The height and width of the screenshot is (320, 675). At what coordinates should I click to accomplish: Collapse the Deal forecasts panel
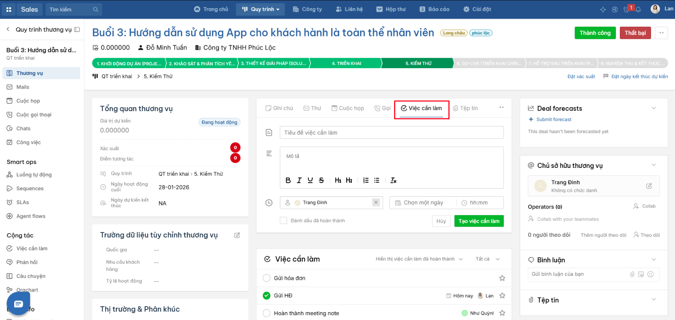tap(654, 108)
